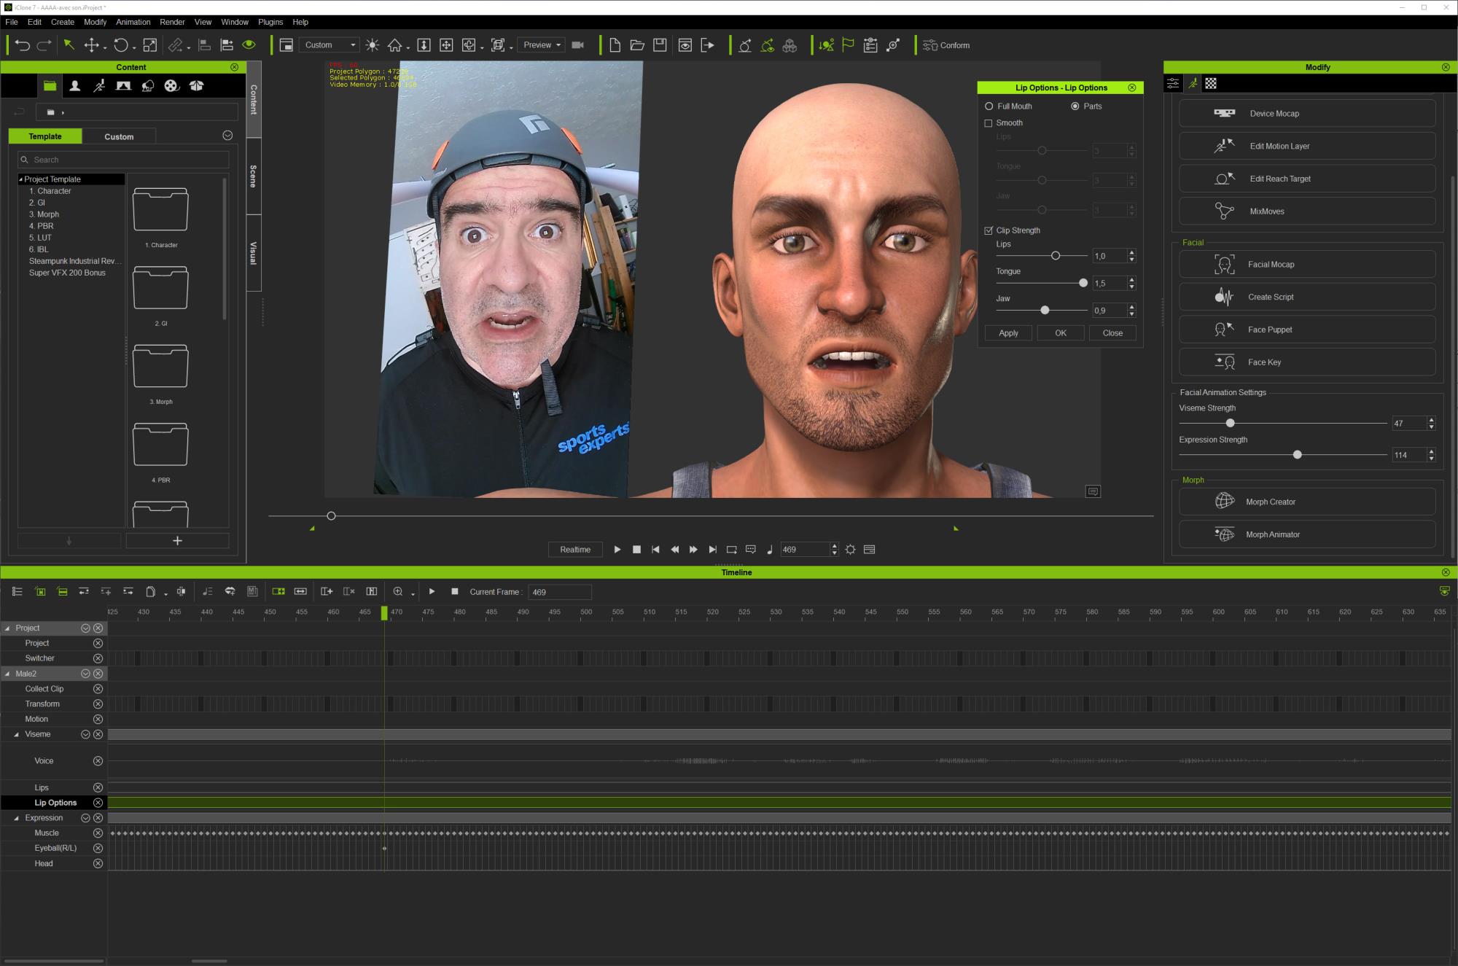The height and width of the screenshot is (966, 1458).
Task: Click the Clip Strength Jaw slider
Action: [1042, 311]
